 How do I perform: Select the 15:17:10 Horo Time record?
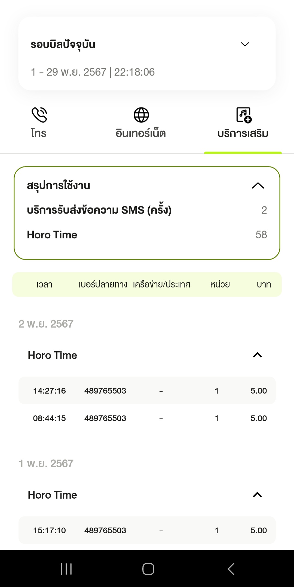147,530
